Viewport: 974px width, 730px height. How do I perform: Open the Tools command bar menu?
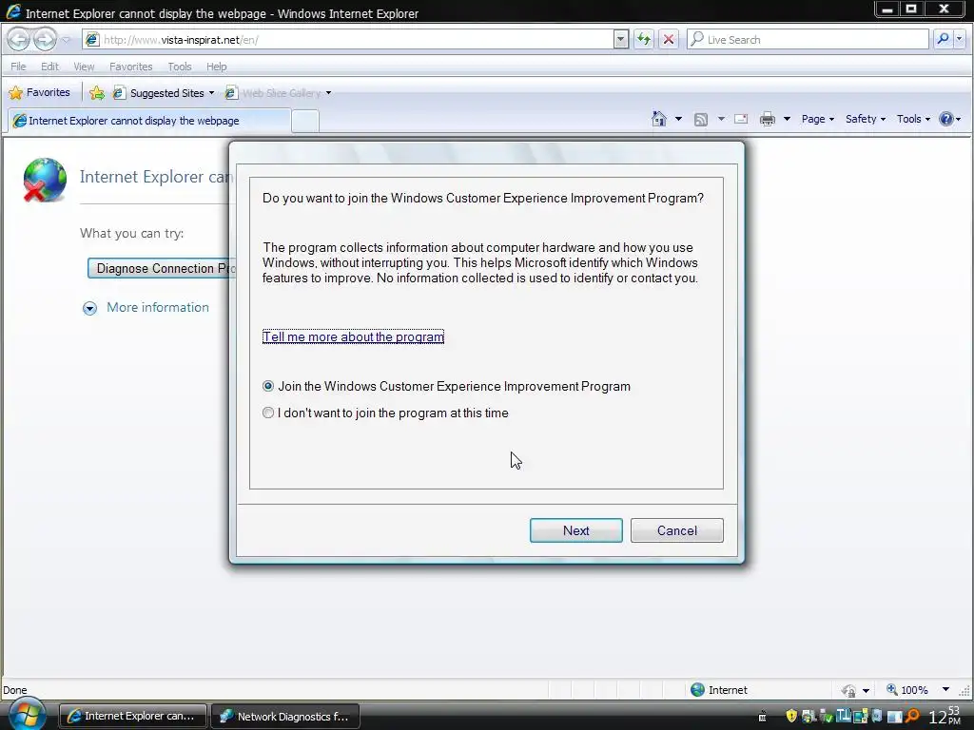pos(913,119)
